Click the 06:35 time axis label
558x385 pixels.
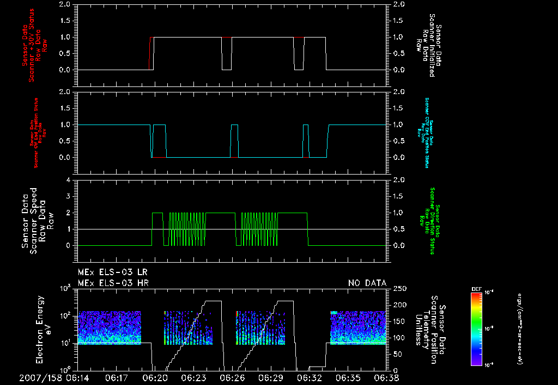click(348, 378)
